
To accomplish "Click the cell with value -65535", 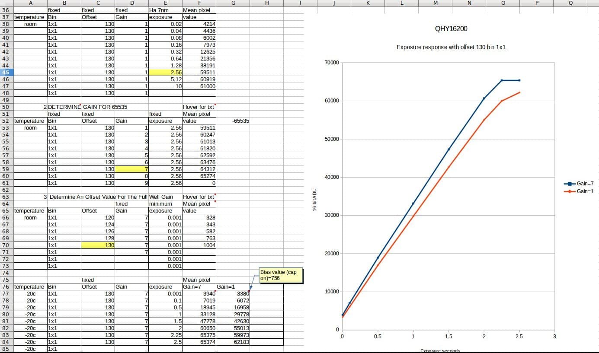I will pyautogui.click(x=233, y=121).
